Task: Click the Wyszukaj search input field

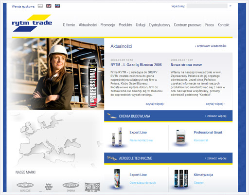Action: (207, 6)
